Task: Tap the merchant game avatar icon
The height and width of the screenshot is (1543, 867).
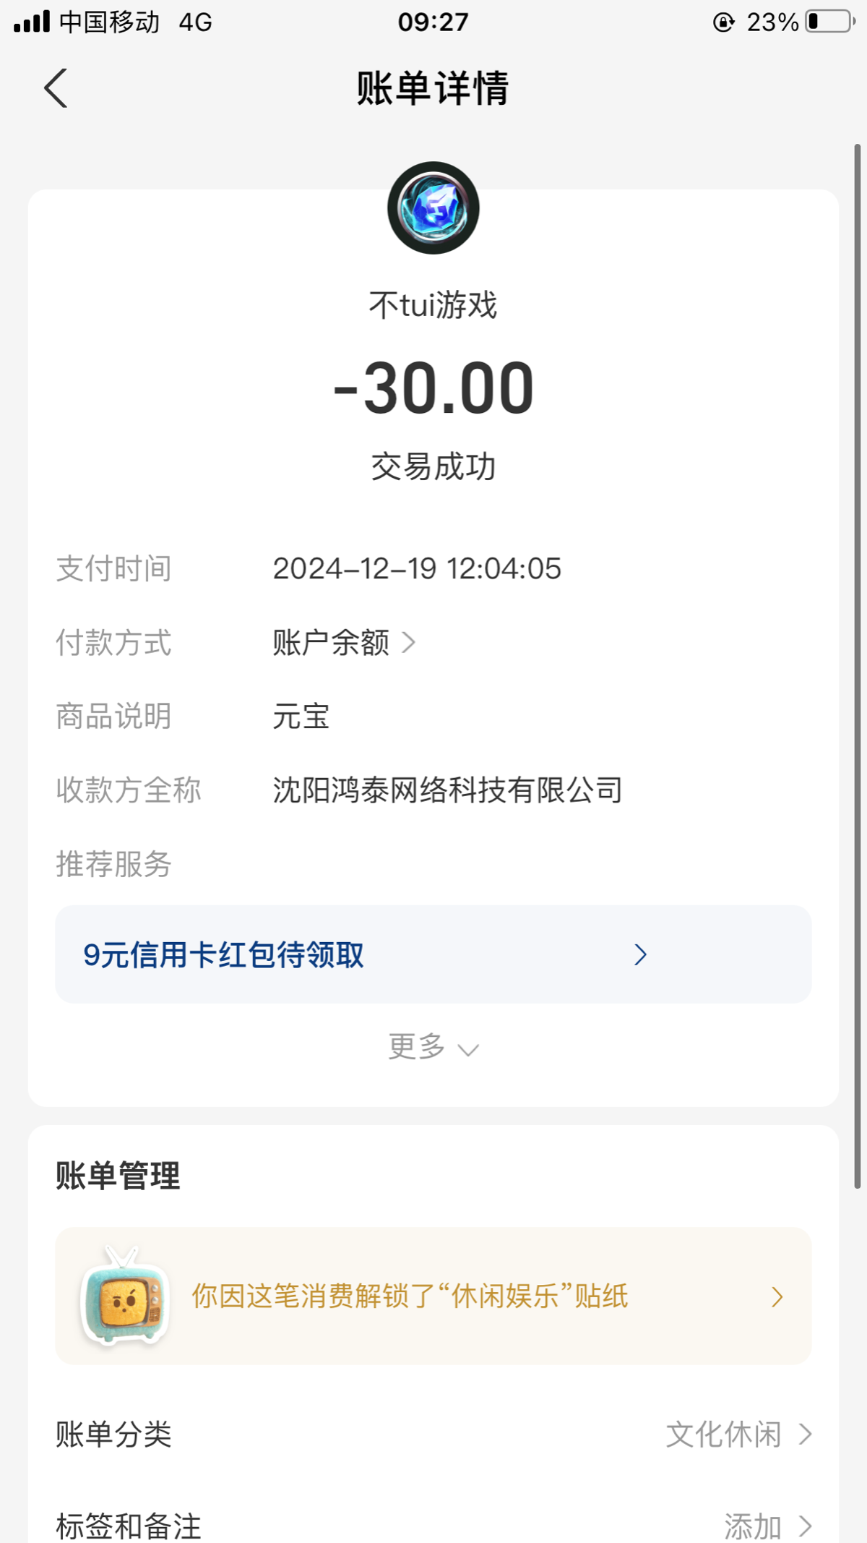Action: point(433,208)
